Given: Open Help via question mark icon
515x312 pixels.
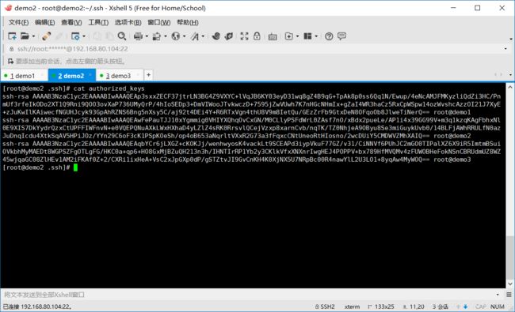Looking at the screenshot, I should click(x=329, y=36).
